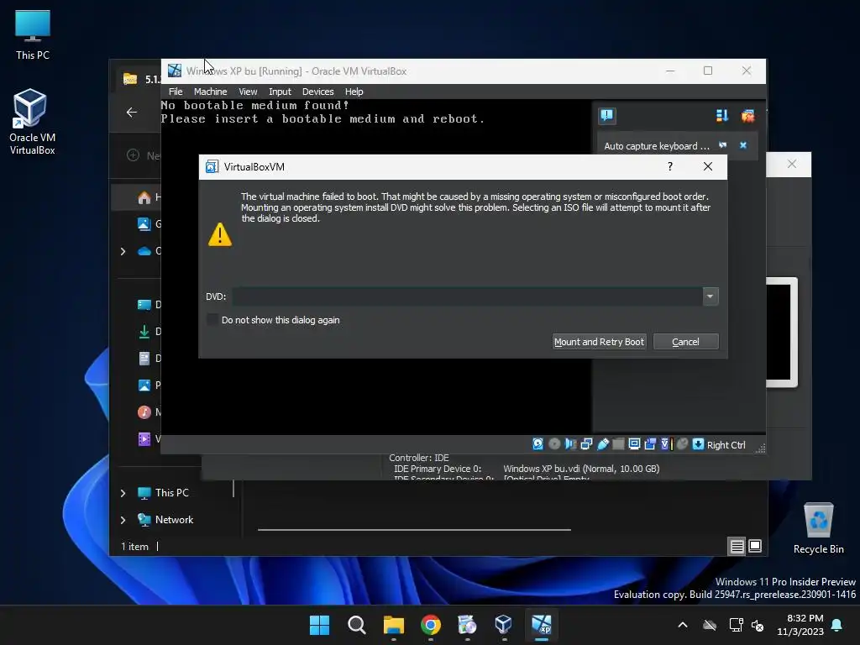Open This PC desktop icon
Screen dimensions: 860x645
[x=33, y=35]
